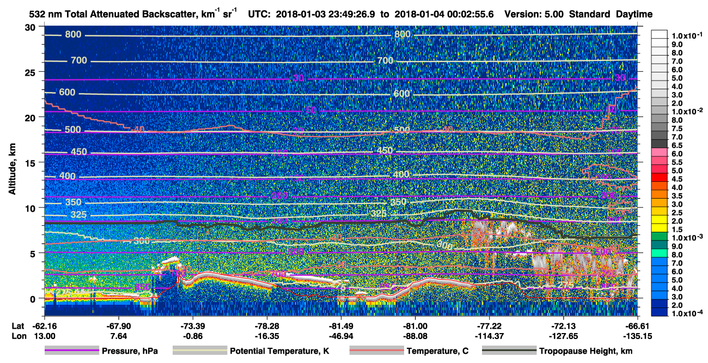The image size is (708, 363).
Task: Click the colorbar label '2.5'
Action: click(676, 213)
